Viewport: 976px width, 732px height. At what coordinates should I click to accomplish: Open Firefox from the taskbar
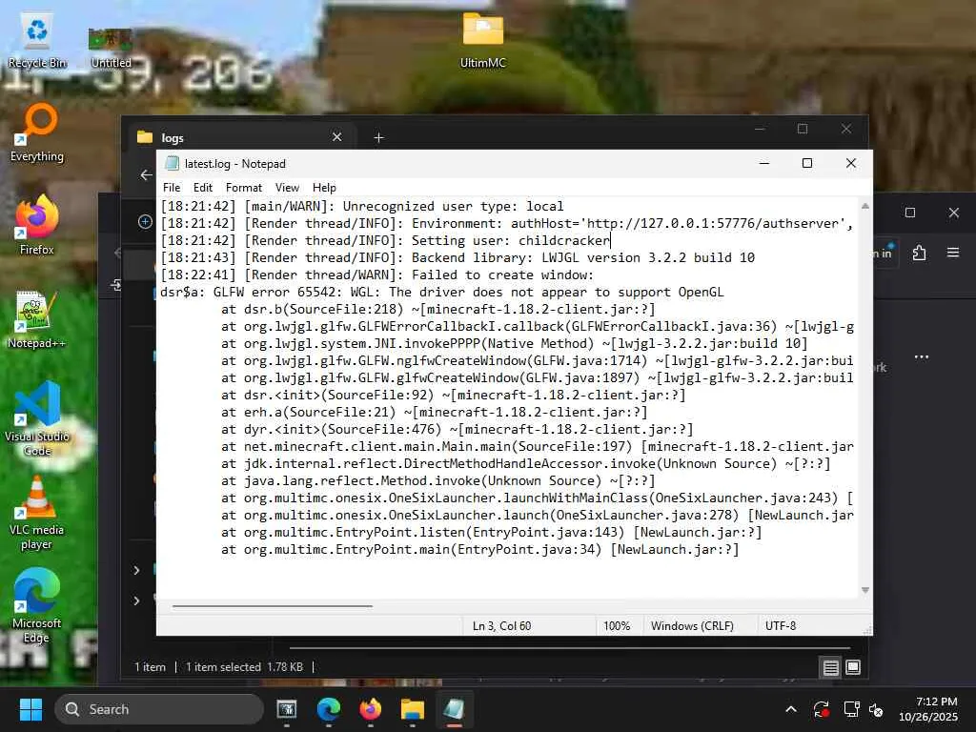[x=371, y=709]
